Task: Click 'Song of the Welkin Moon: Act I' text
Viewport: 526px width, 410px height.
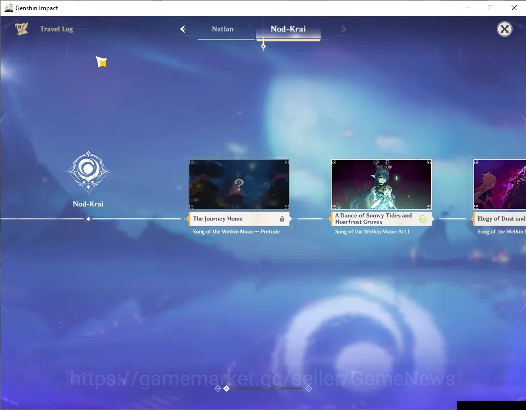Action: coord(372,232)
